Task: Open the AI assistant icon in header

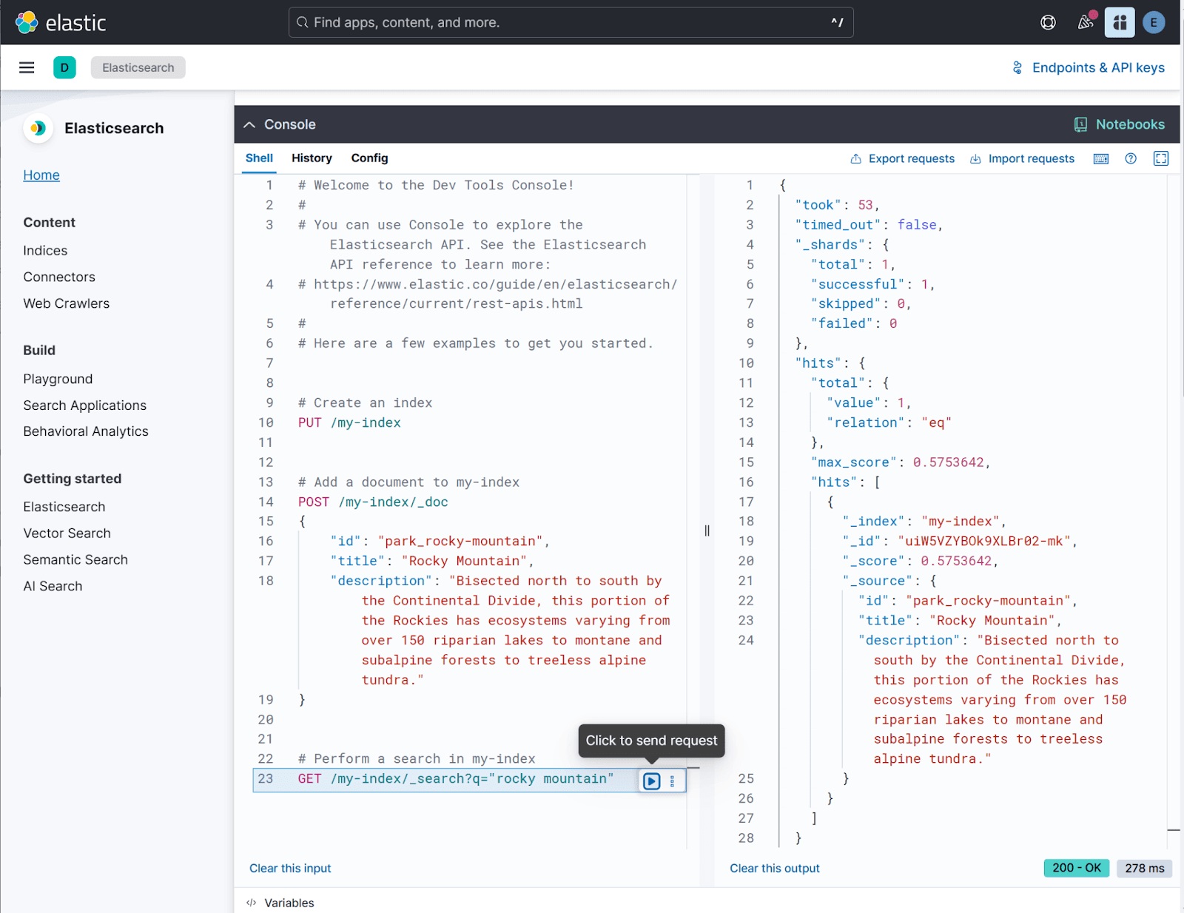Action: point(1119,22)
